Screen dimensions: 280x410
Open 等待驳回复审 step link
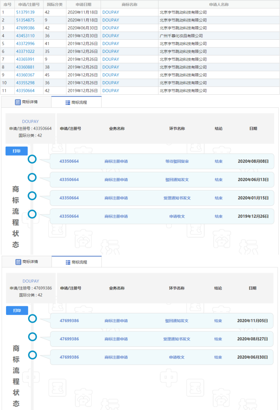(x=177, y=161)
